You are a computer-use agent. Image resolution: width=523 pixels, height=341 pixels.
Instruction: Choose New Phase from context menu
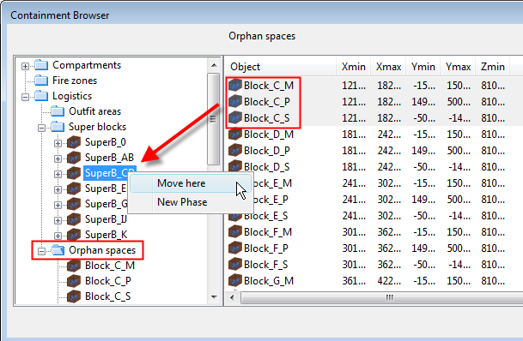[191, 202]
